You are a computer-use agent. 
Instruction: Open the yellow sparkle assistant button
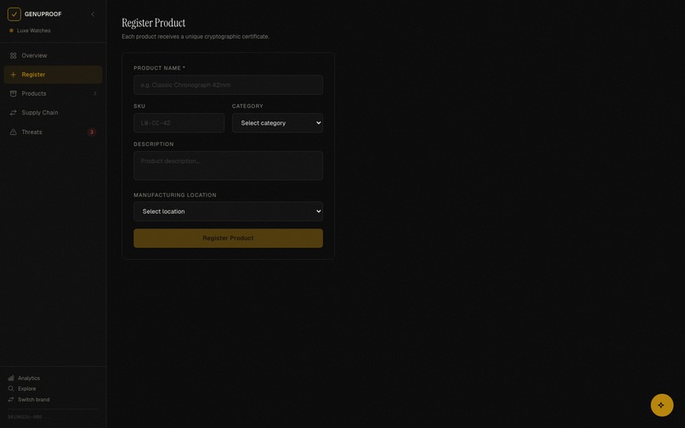pos(662,405)
